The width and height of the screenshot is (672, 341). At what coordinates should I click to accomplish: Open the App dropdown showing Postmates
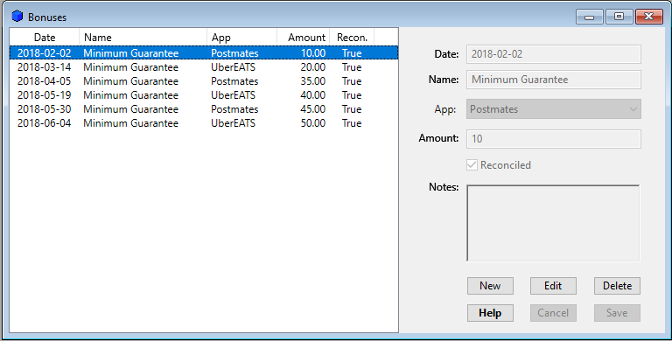[554, 109]
